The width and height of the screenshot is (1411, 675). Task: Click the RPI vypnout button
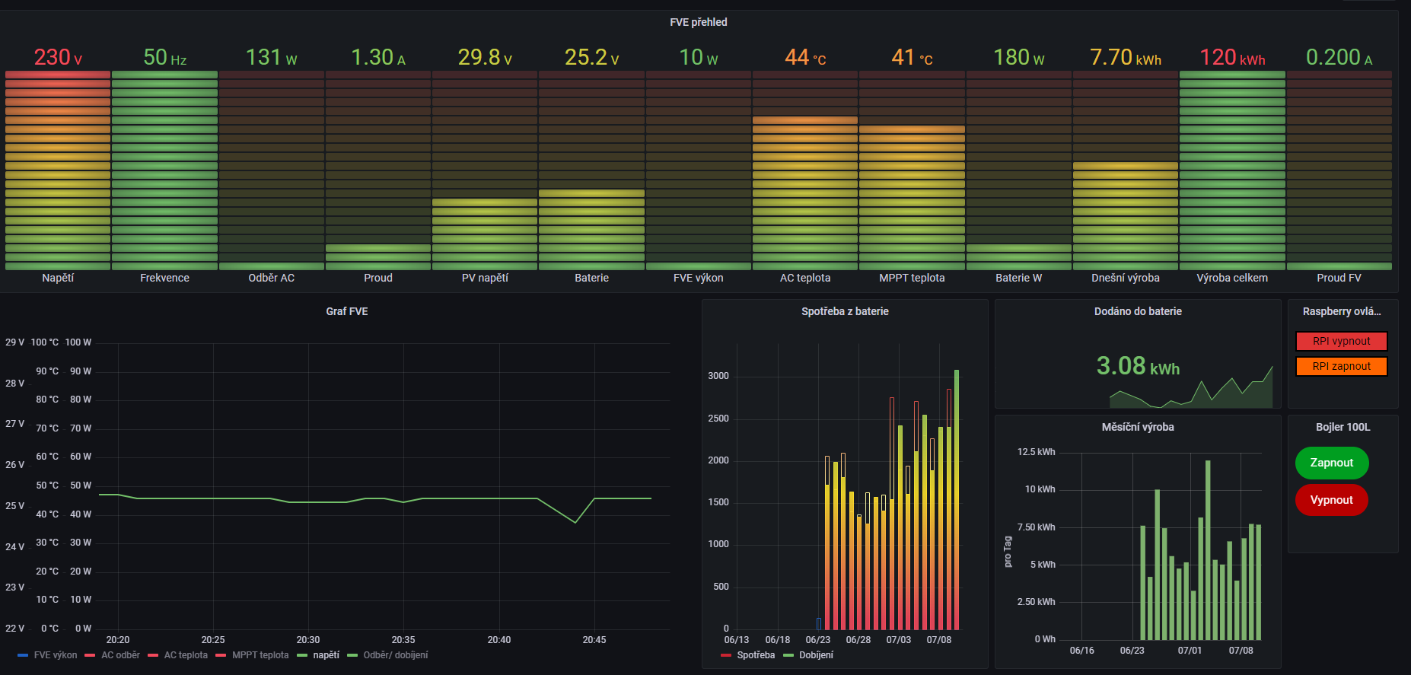(1341, 342)
